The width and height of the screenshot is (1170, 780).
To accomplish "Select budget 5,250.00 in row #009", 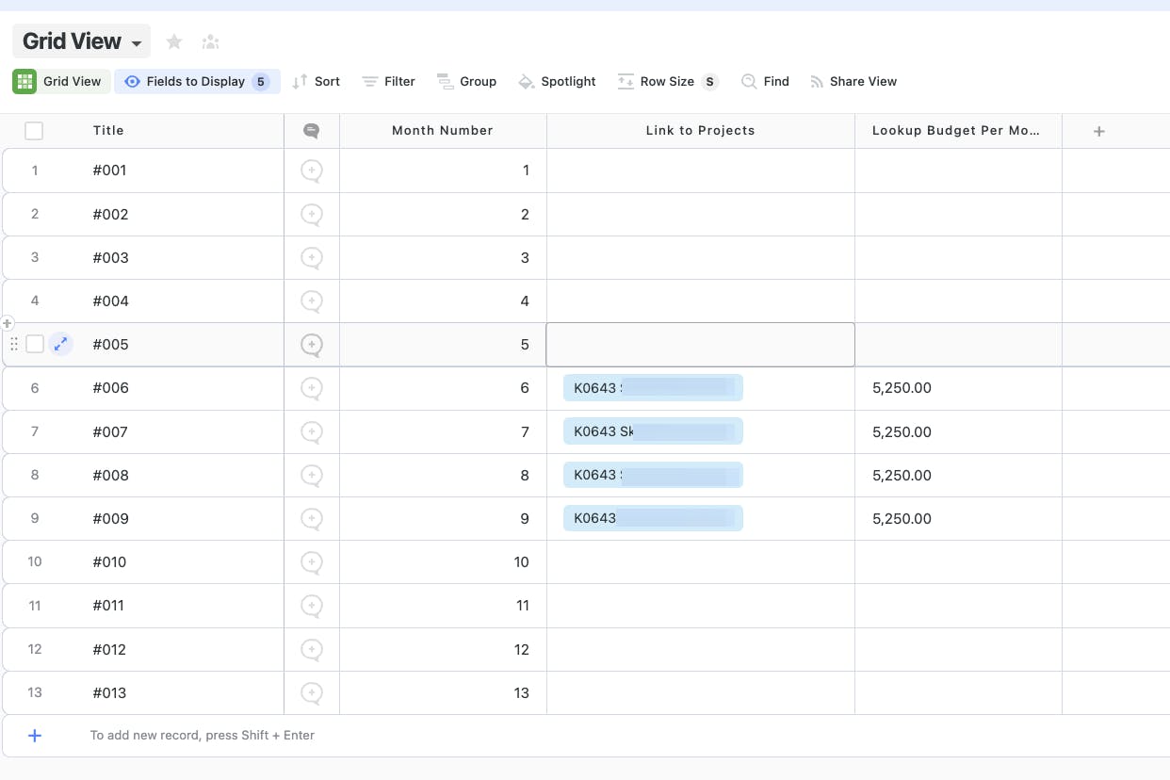I will [958, 519].
